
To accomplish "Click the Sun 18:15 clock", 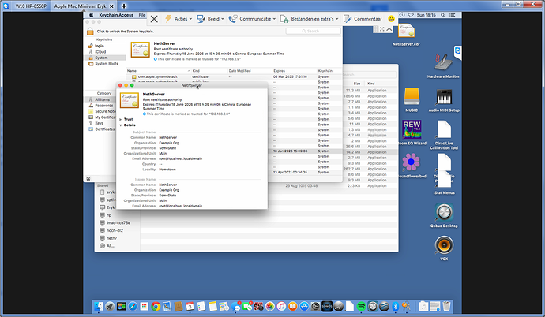I will (427, 15).
